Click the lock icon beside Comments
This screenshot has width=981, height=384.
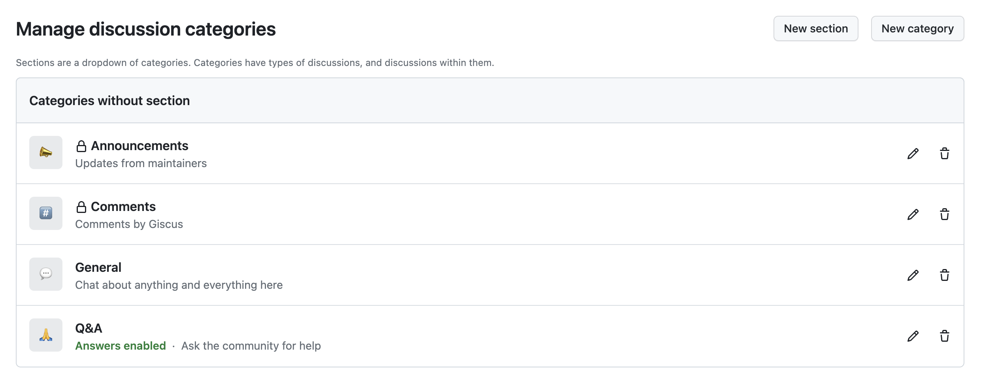tap(81, 207)
